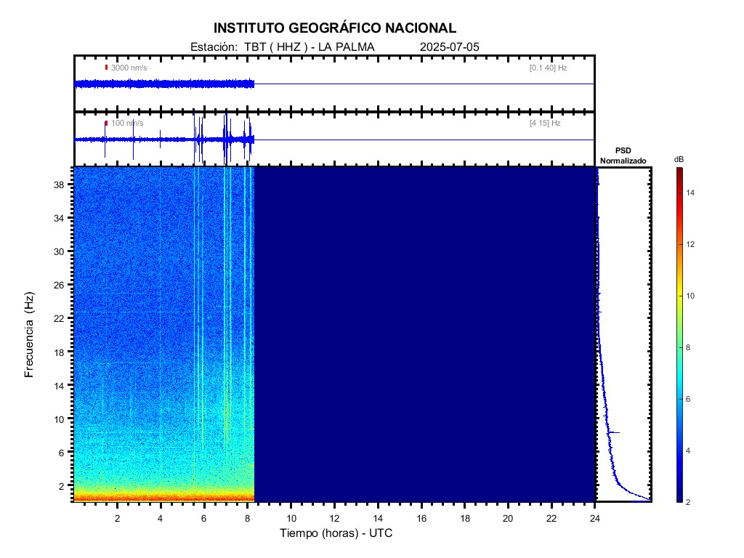Click the time tick label 8
The width and height of the screenshot is (744, 558).
click(x=247, y=519)
